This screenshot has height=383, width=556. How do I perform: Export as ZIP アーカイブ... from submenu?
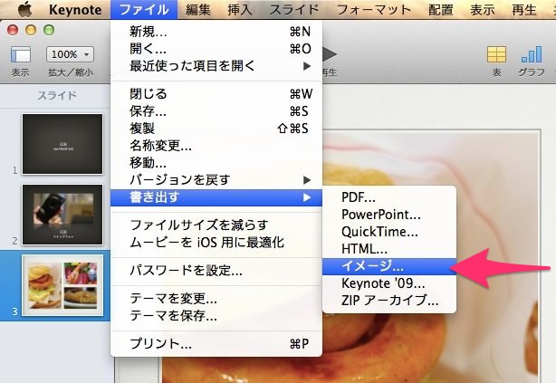click(x=389, y=301)
